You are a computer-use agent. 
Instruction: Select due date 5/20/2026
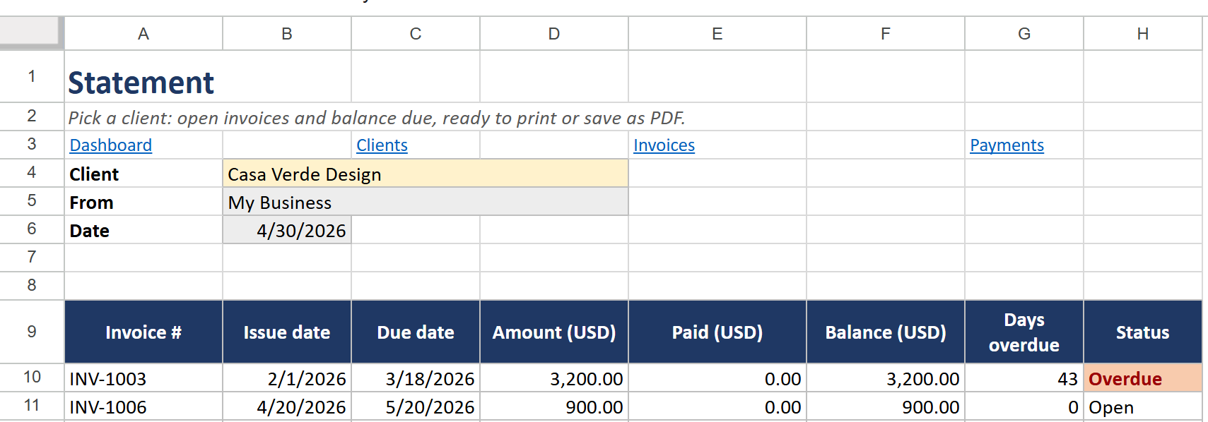(x=416, y=406)
